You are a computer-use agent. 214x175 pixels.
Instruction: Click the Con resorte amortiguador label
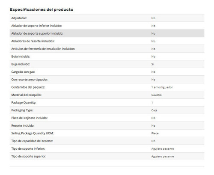30,80
